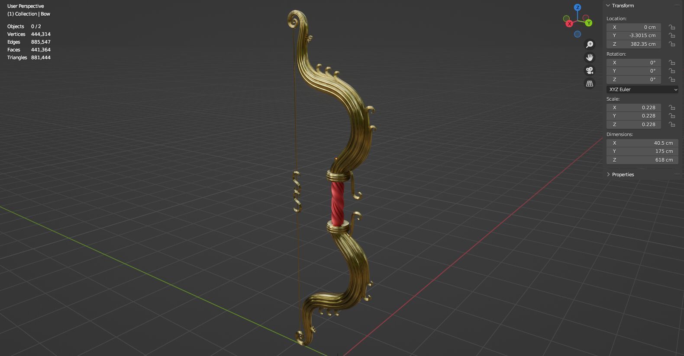
Task: Click the Scale Y field
Action: coord(634,116)
